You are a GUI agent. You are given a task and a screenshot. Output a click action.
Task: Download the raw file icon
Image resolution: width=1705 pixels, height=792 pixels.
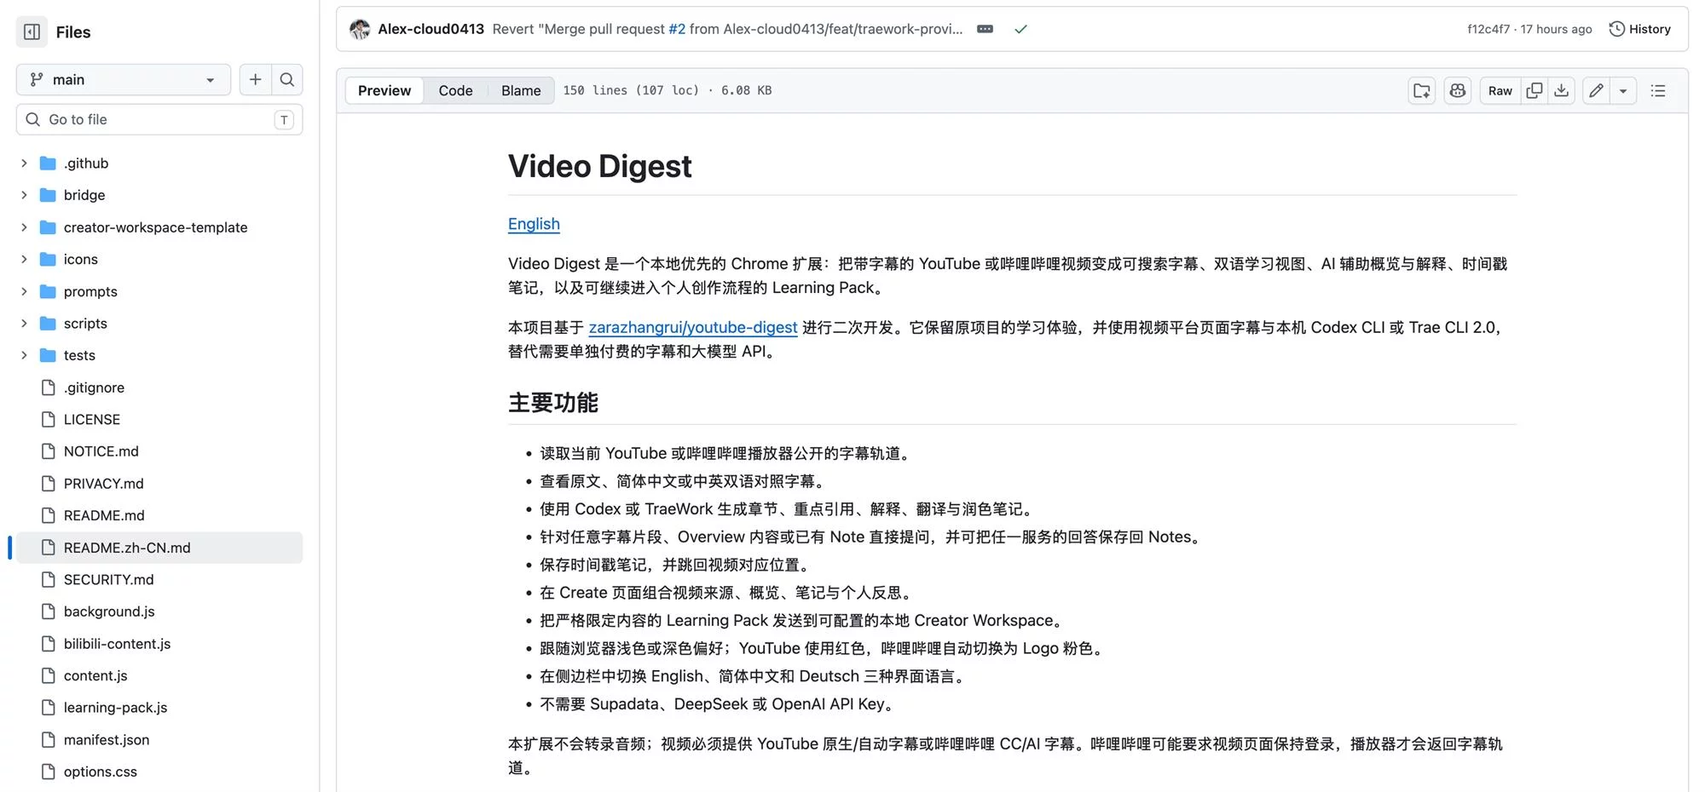(1561, 90)
